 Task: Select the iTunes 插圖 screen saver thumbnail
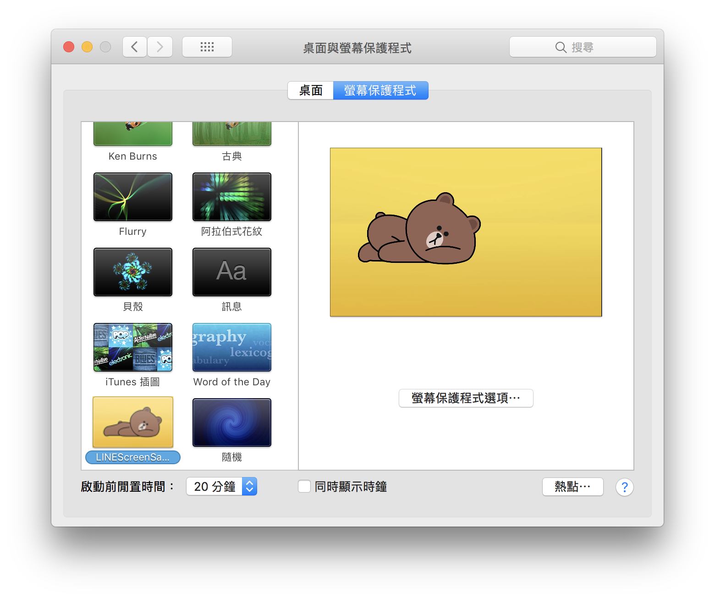(x=133, y=347)
